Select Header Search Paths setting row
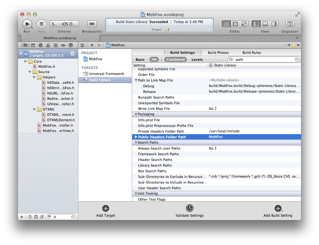The width and height of the screenshot is (319, 245). pyautogui.click(x=216, y=160)
